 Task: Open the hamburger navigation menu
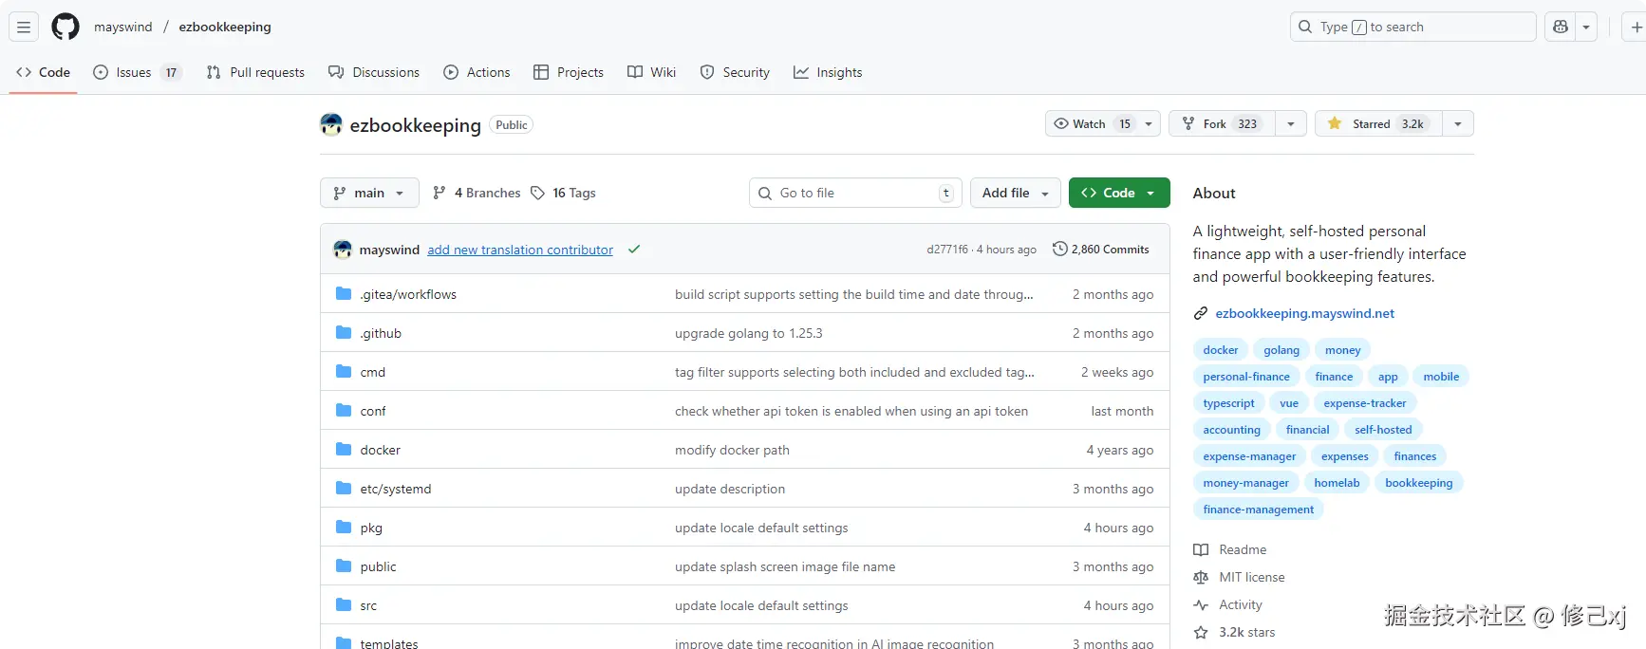[24, 27]
